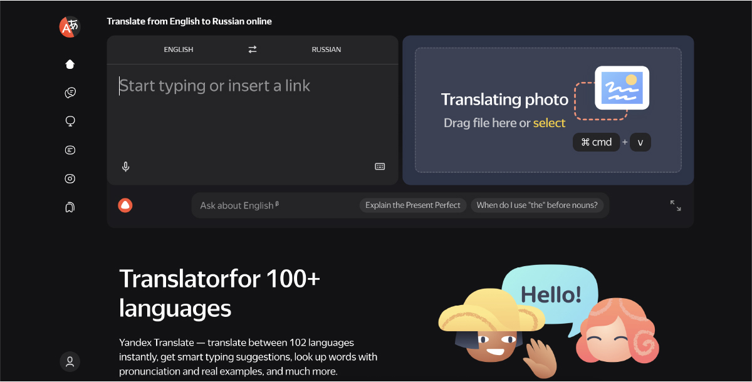Activate the microphone voice input
Screen dimensions: 752x382
[x=125, y=166]
